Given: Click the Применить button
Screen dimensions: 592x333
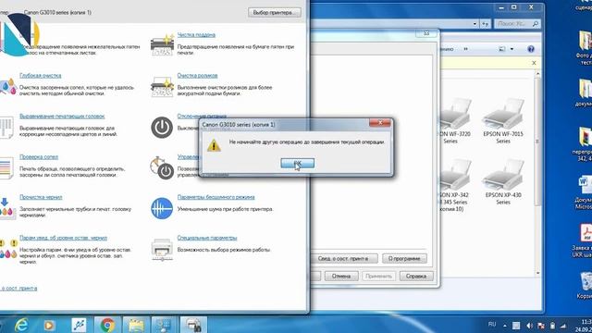Looking at the screenshot, I should [378, 276].
